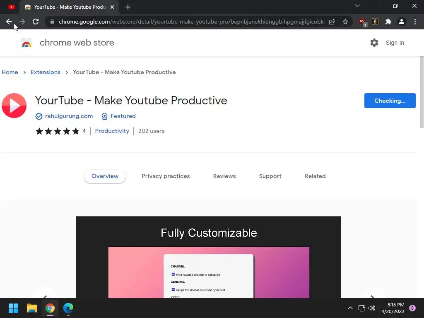Open web store settings gear

click(374, 43)
